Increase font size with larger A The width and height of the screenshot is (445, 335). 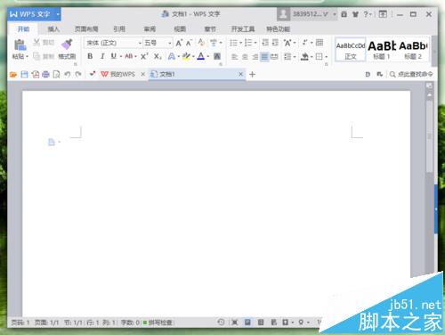click(x=179, y=43)
